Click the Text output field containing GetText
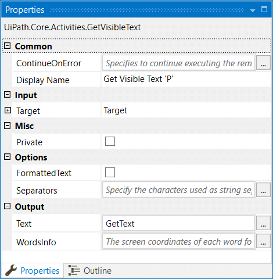 coord(178,223)
